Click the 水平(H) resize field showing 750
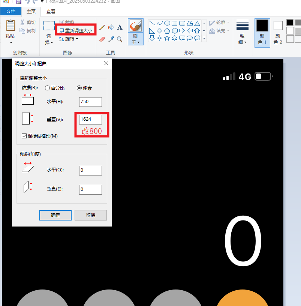301x306 pixels. pyautogui.click(x=90, y=102)
